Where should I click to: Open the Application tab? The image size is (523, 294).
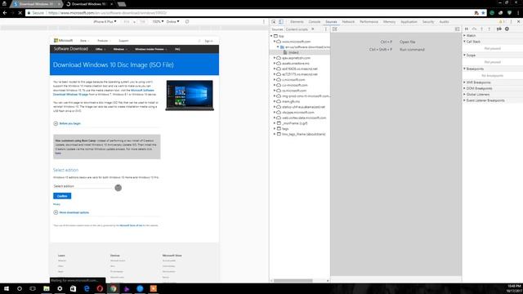(x=409, y=22)
